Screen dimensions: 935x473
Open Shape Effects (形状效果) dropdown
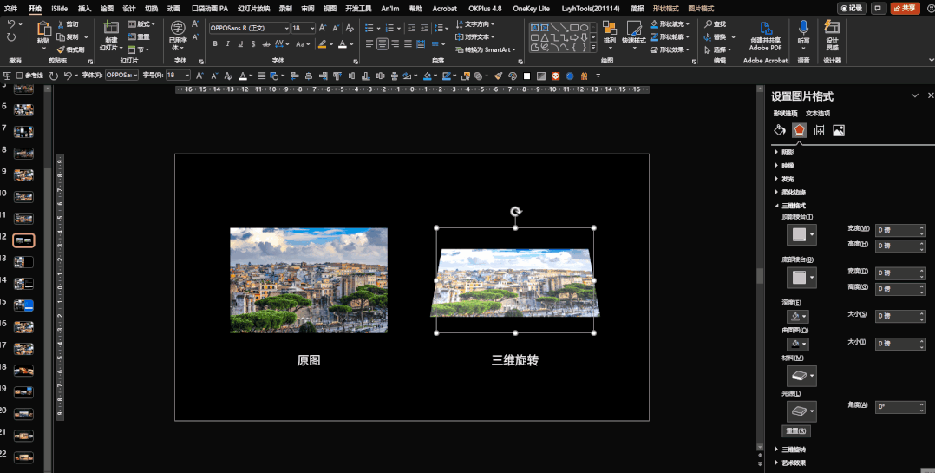pos(670,49)
